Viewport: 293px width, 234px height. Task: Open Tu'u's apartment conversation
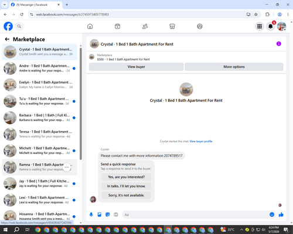(x=39, y=101)
